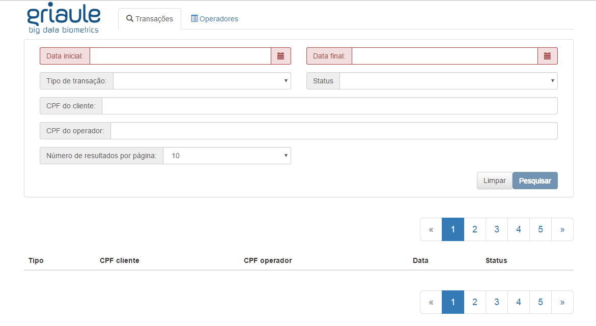Open the Operadores tab
596x326 pixels.
click(x=214, y=19)
